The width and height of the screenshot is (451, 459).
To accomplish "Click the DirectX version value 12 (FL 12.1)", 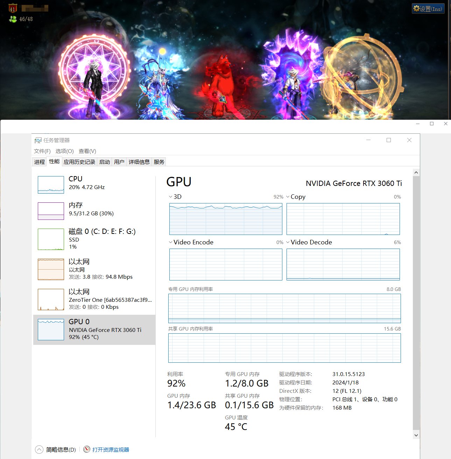I will coord(347,391).
